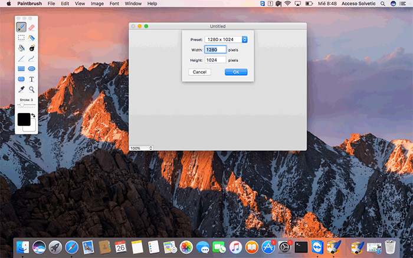Launch Terminal from the Dock
Image resolution: width=413 pixels, height=258 pixels.
click(301, 247)
